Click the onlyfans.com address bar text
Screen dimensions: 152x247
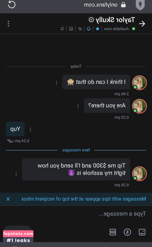point(101,5)
